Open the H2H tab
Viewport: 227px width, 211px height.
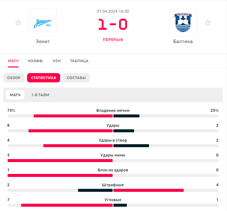pos(57,61)
